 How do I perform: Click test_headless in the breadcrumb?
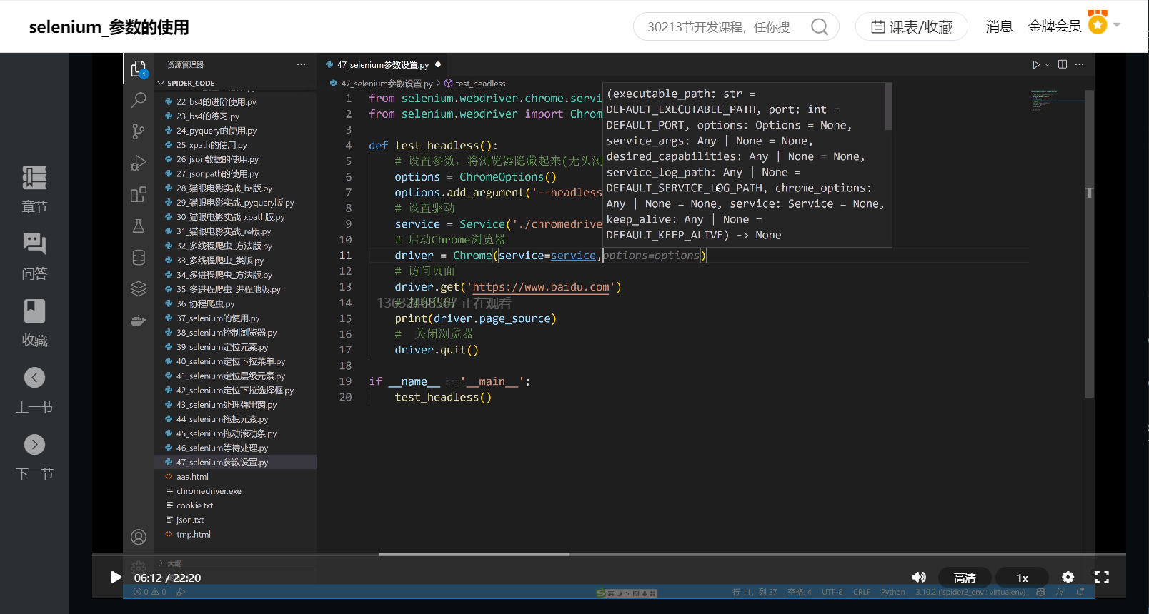480,84
